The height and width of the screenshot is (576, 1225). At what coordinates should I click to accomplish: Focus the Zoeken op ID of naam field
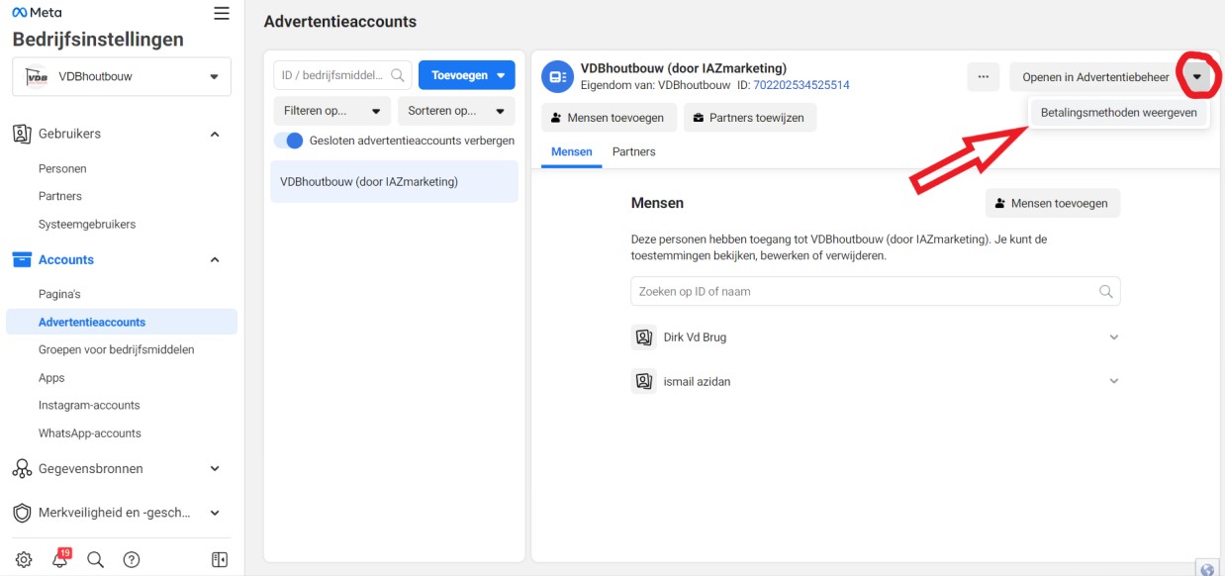876,292
